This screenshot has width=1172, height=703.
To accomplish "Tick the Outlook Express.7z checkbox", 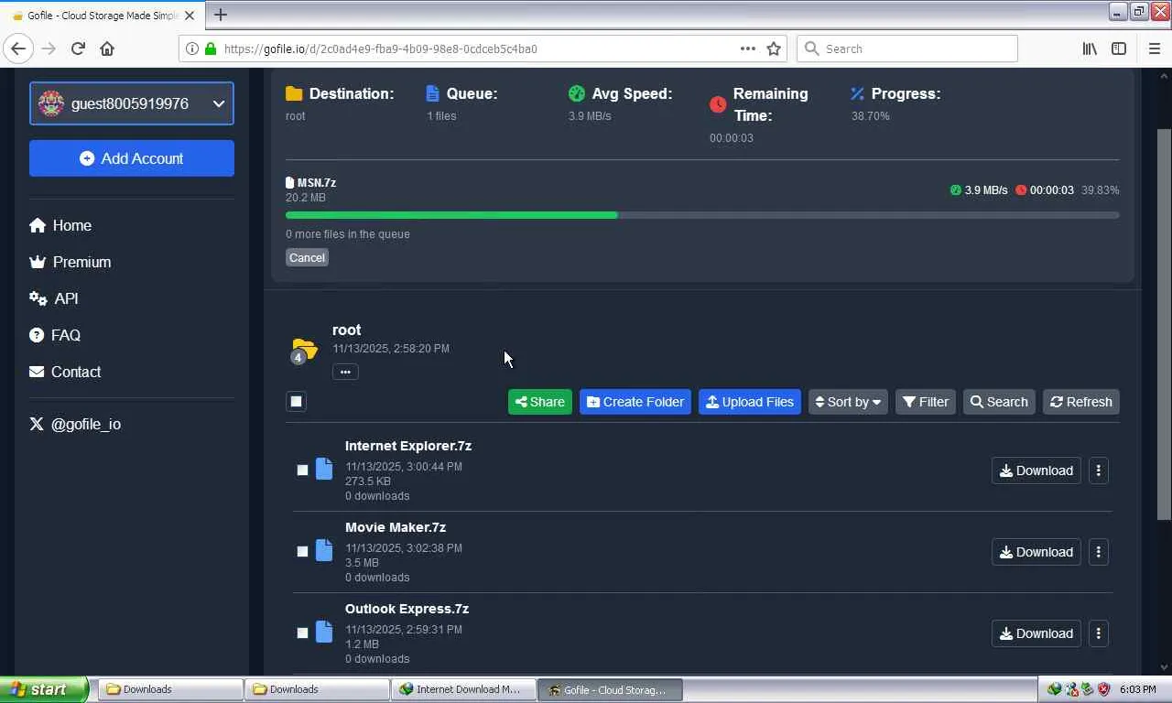I will coord(302,633).
